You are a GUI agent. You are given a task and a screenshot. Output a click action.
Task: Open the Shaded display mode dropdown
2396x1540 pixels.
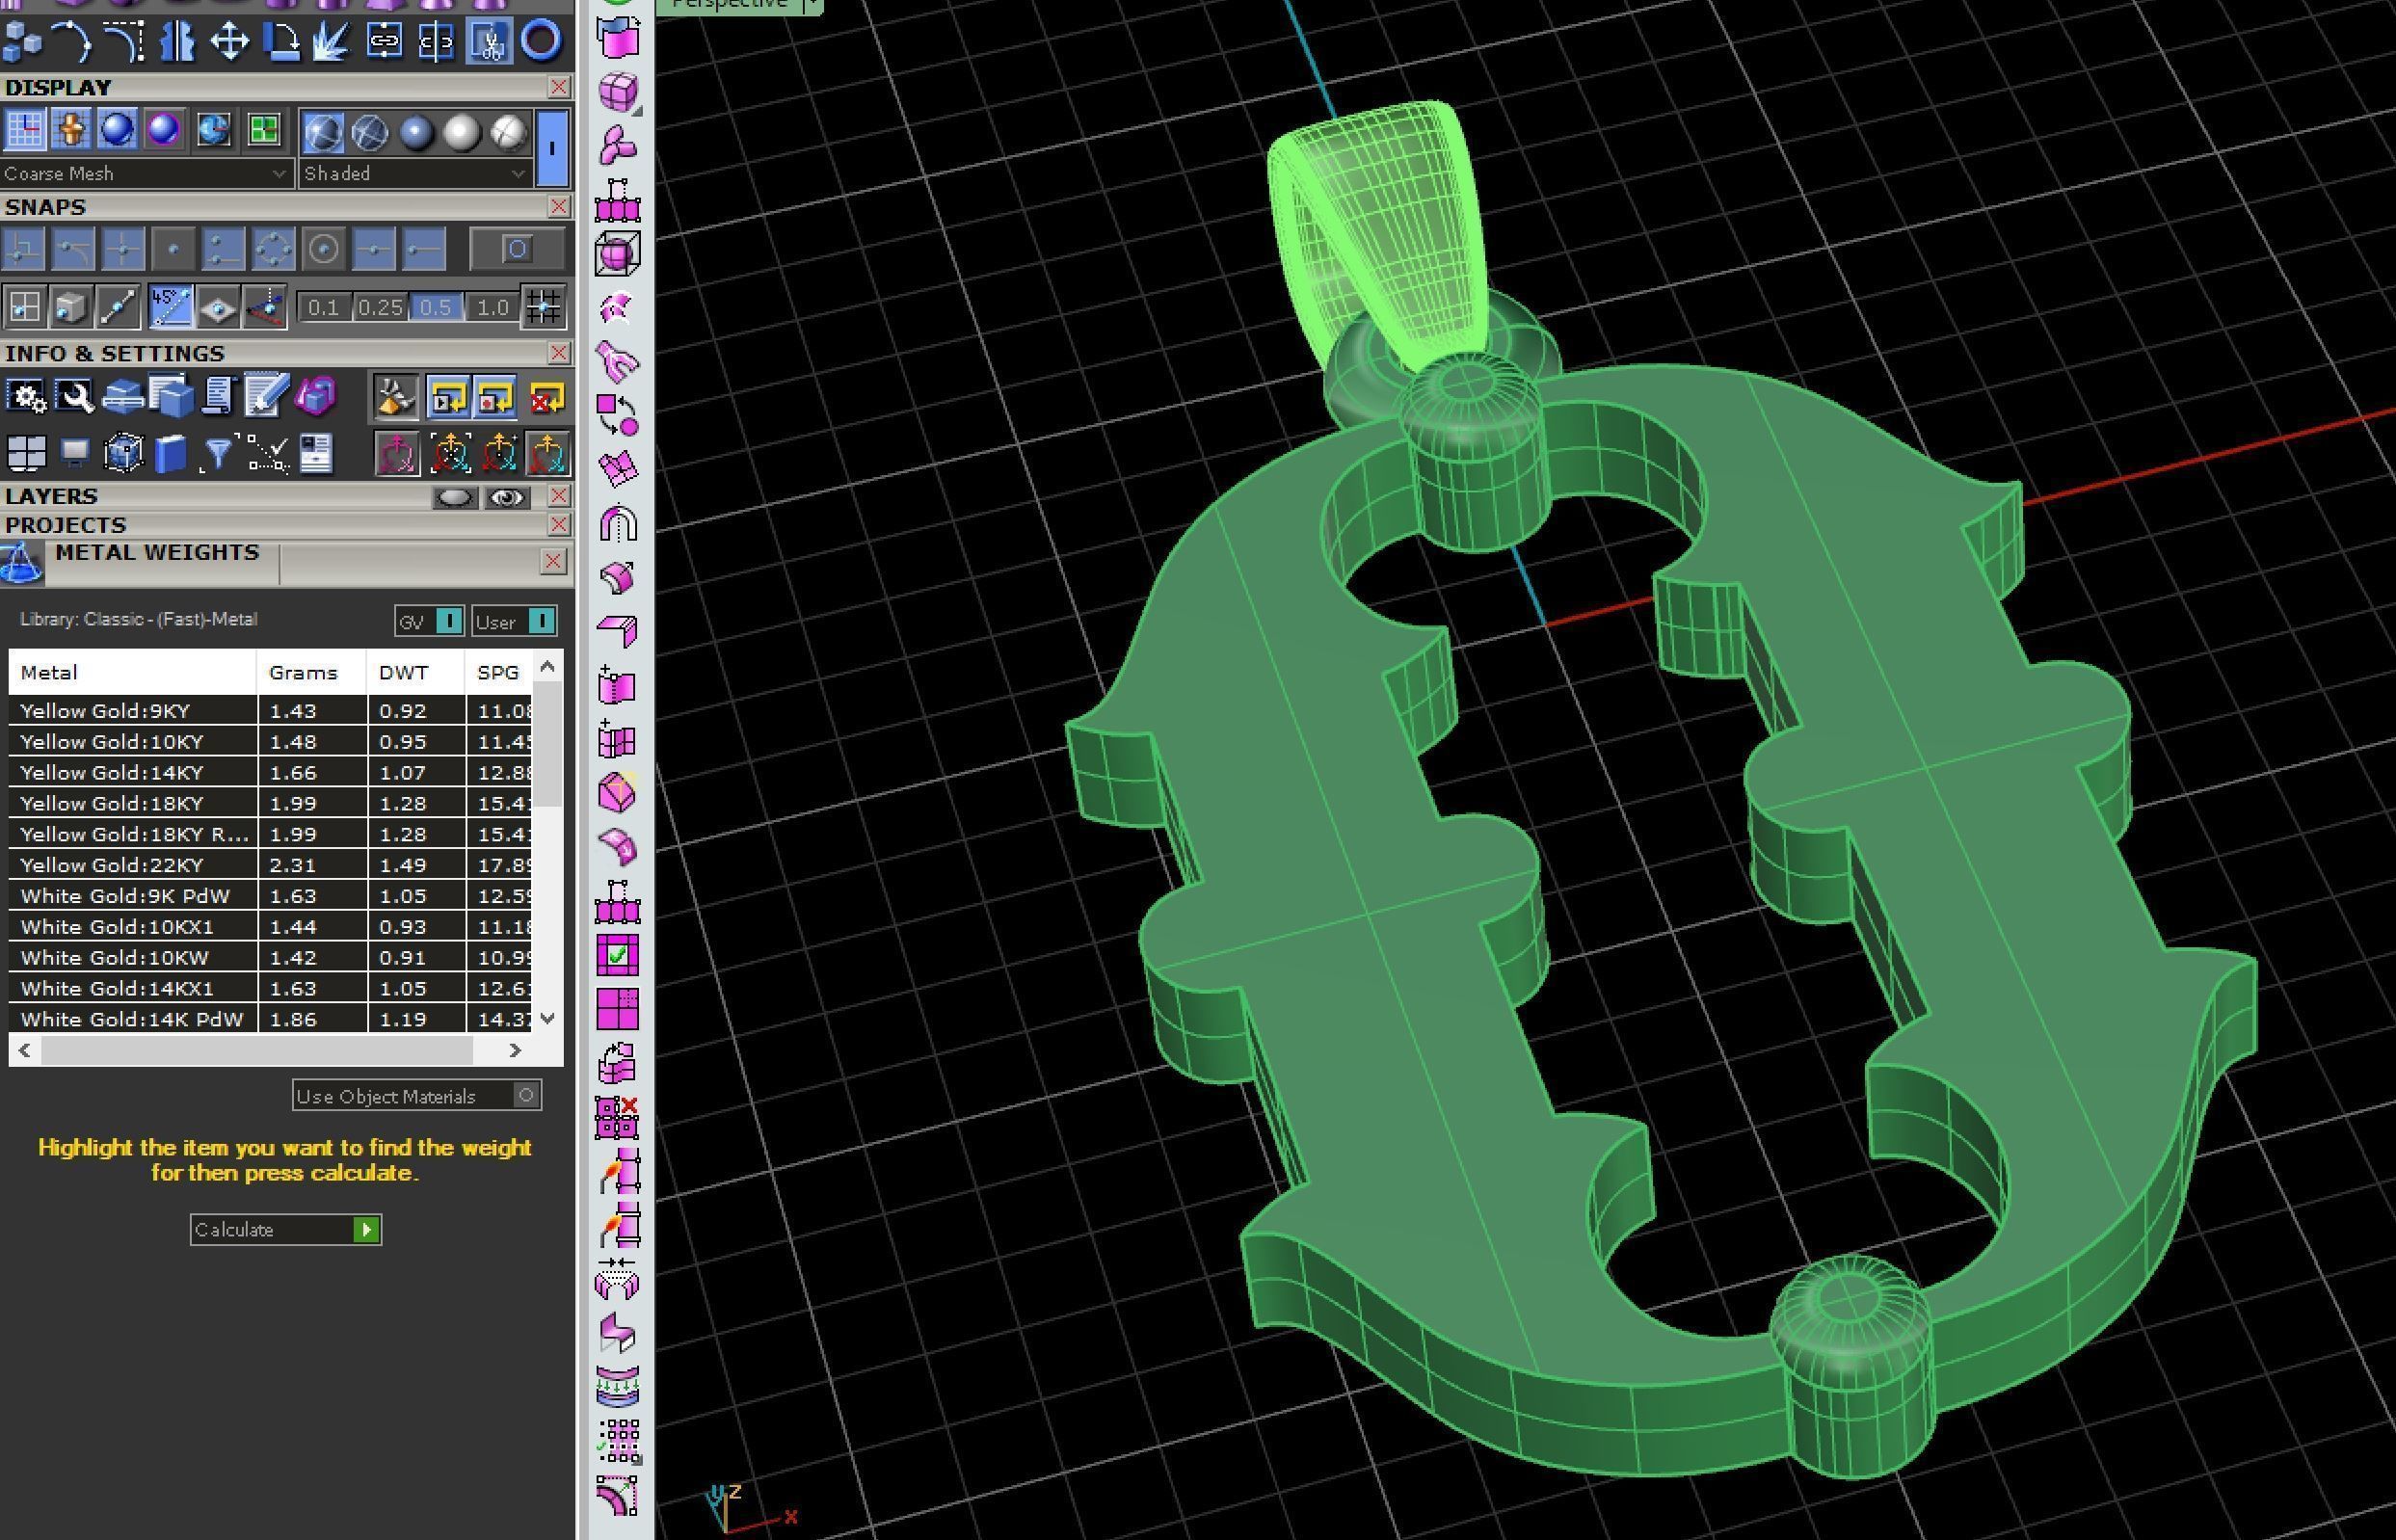[x=415, y=173]
